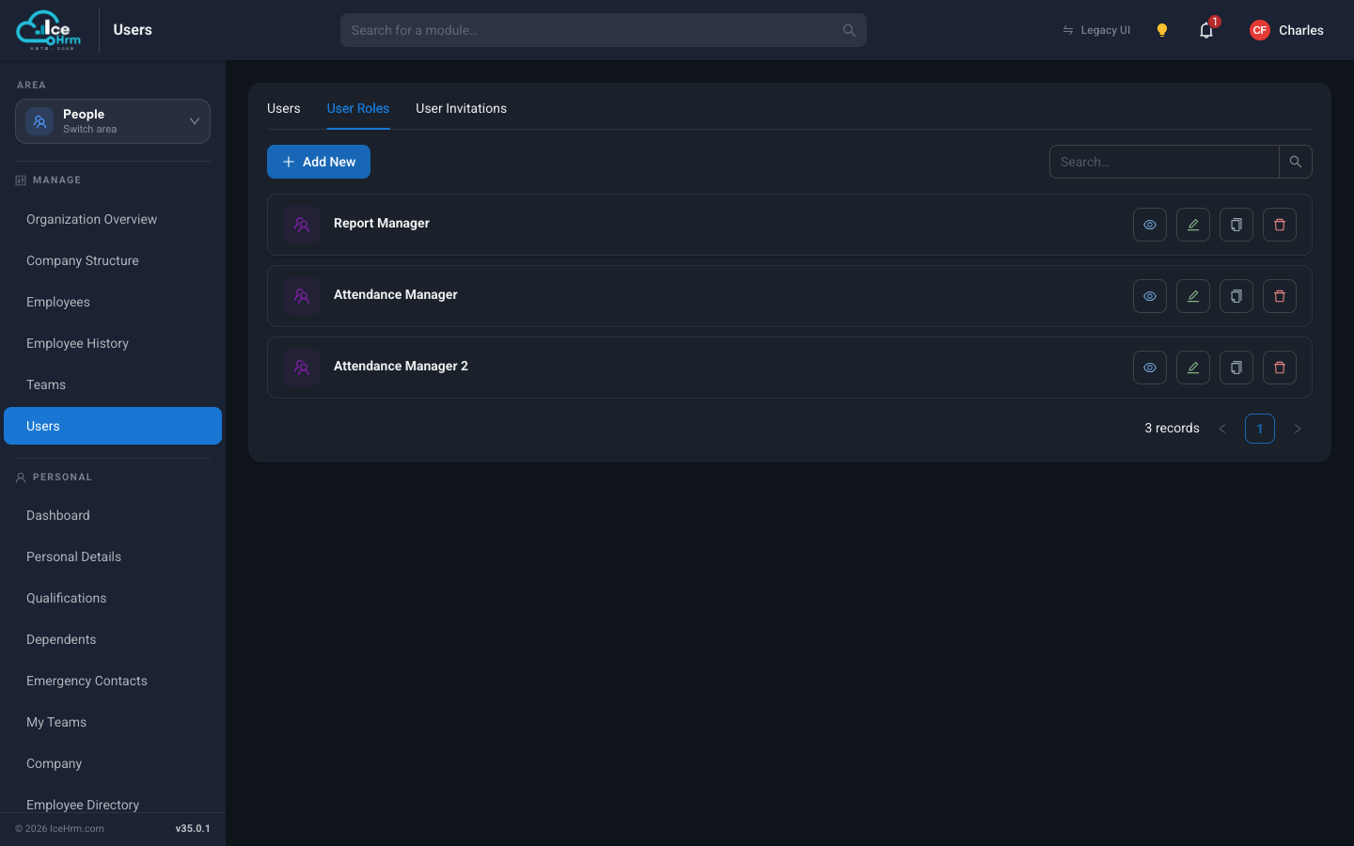Open My Teams in sidebar
This screenshot has width=1354, height=846.
point(113,722)
